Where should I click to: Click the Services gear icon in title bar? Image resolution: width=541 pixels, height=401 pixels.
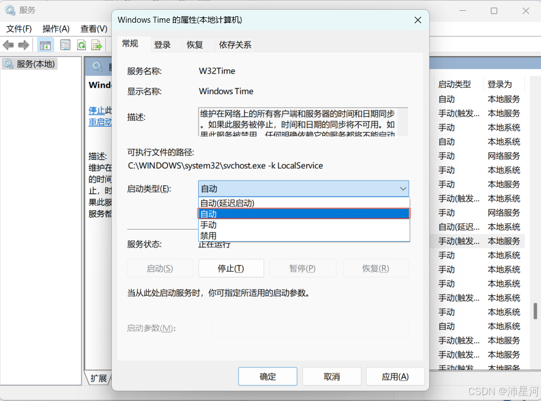pos(10,10)
